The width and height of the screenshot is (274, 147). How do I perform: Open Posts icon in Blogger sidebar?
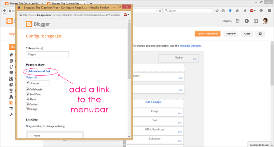click(x=11, y=61)
